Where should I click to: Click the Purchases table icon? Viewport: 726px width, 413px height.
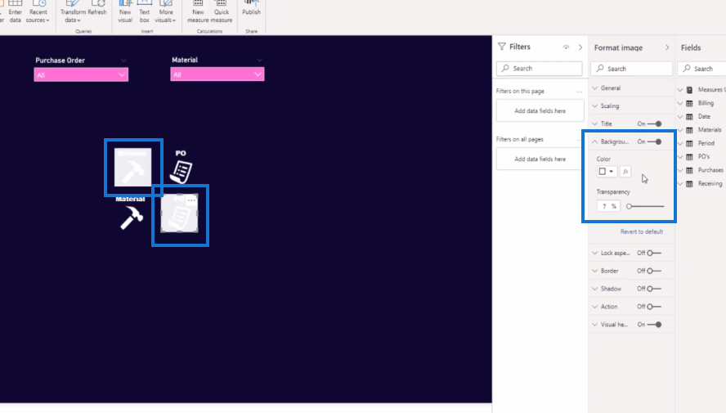coord(689,170)
